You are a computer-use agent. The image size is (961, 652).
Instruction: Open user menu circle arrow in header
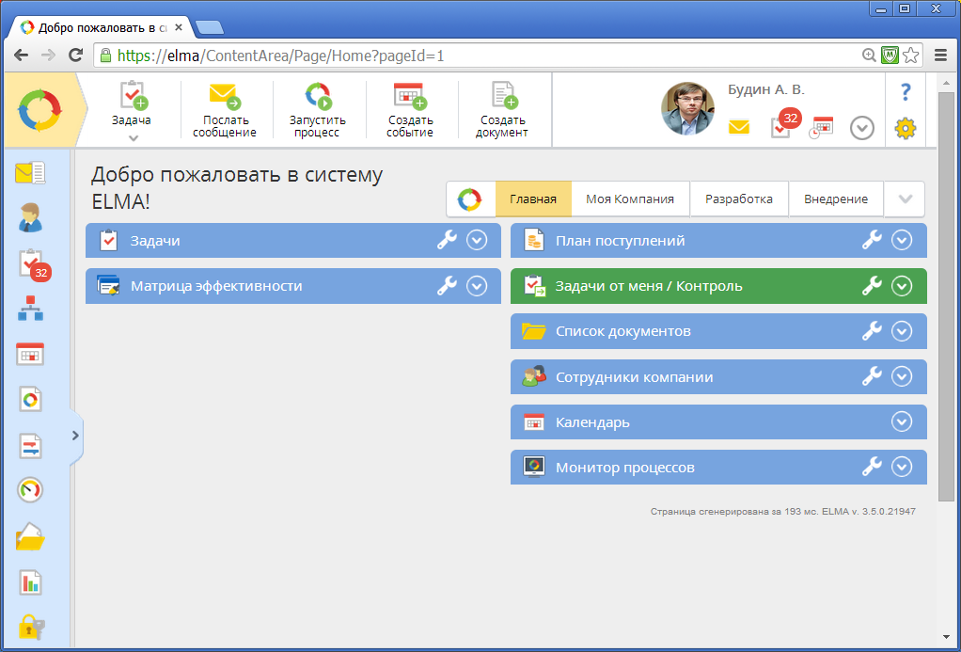[x=861, y=128]
